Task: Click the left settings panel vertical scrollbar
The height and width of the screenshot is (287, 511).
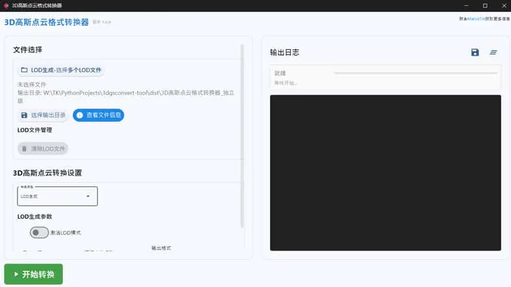Action: pos(242,136)
